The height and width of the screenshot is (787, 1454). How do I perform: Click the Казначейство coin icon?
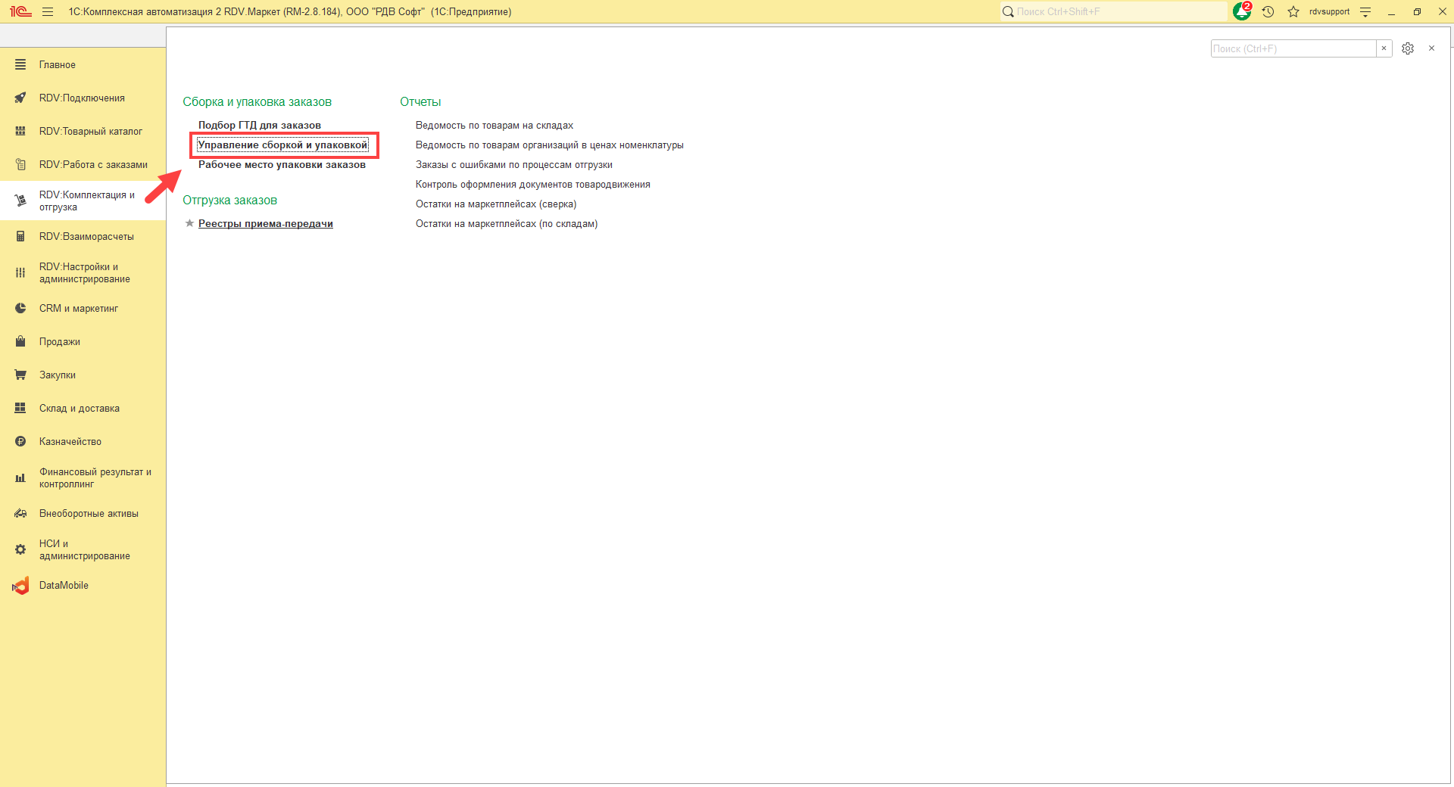point(20,442)
